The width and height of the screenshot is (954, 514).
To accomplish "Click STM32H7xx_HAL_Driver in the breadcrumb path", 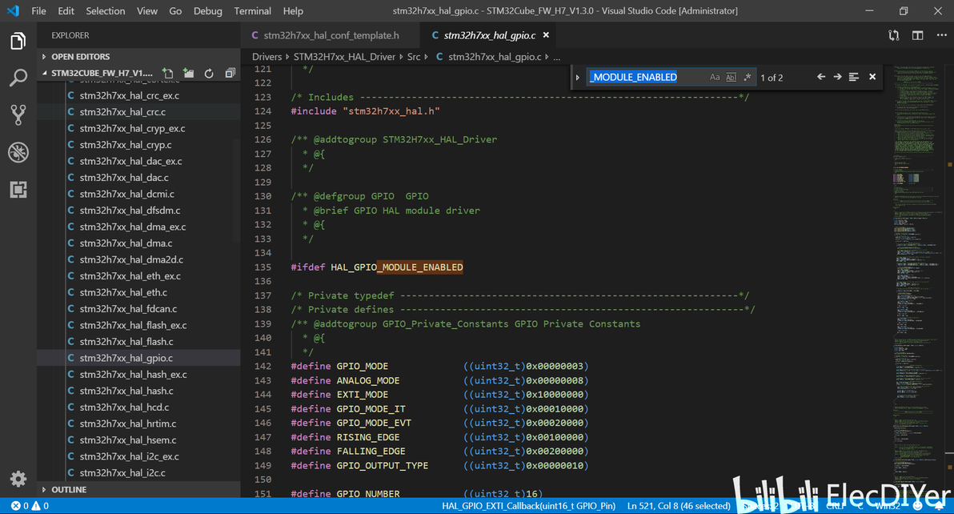I will click(x=344, y=57).
